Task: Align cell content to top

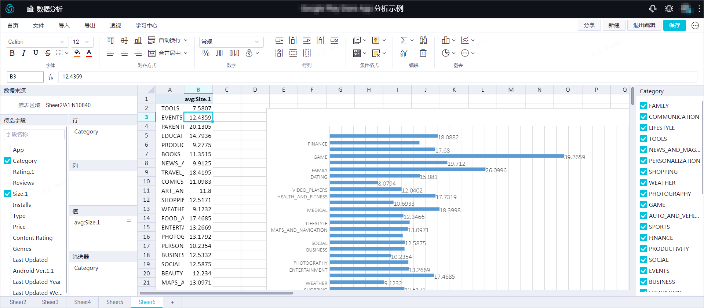Action: tap(110, 40)
